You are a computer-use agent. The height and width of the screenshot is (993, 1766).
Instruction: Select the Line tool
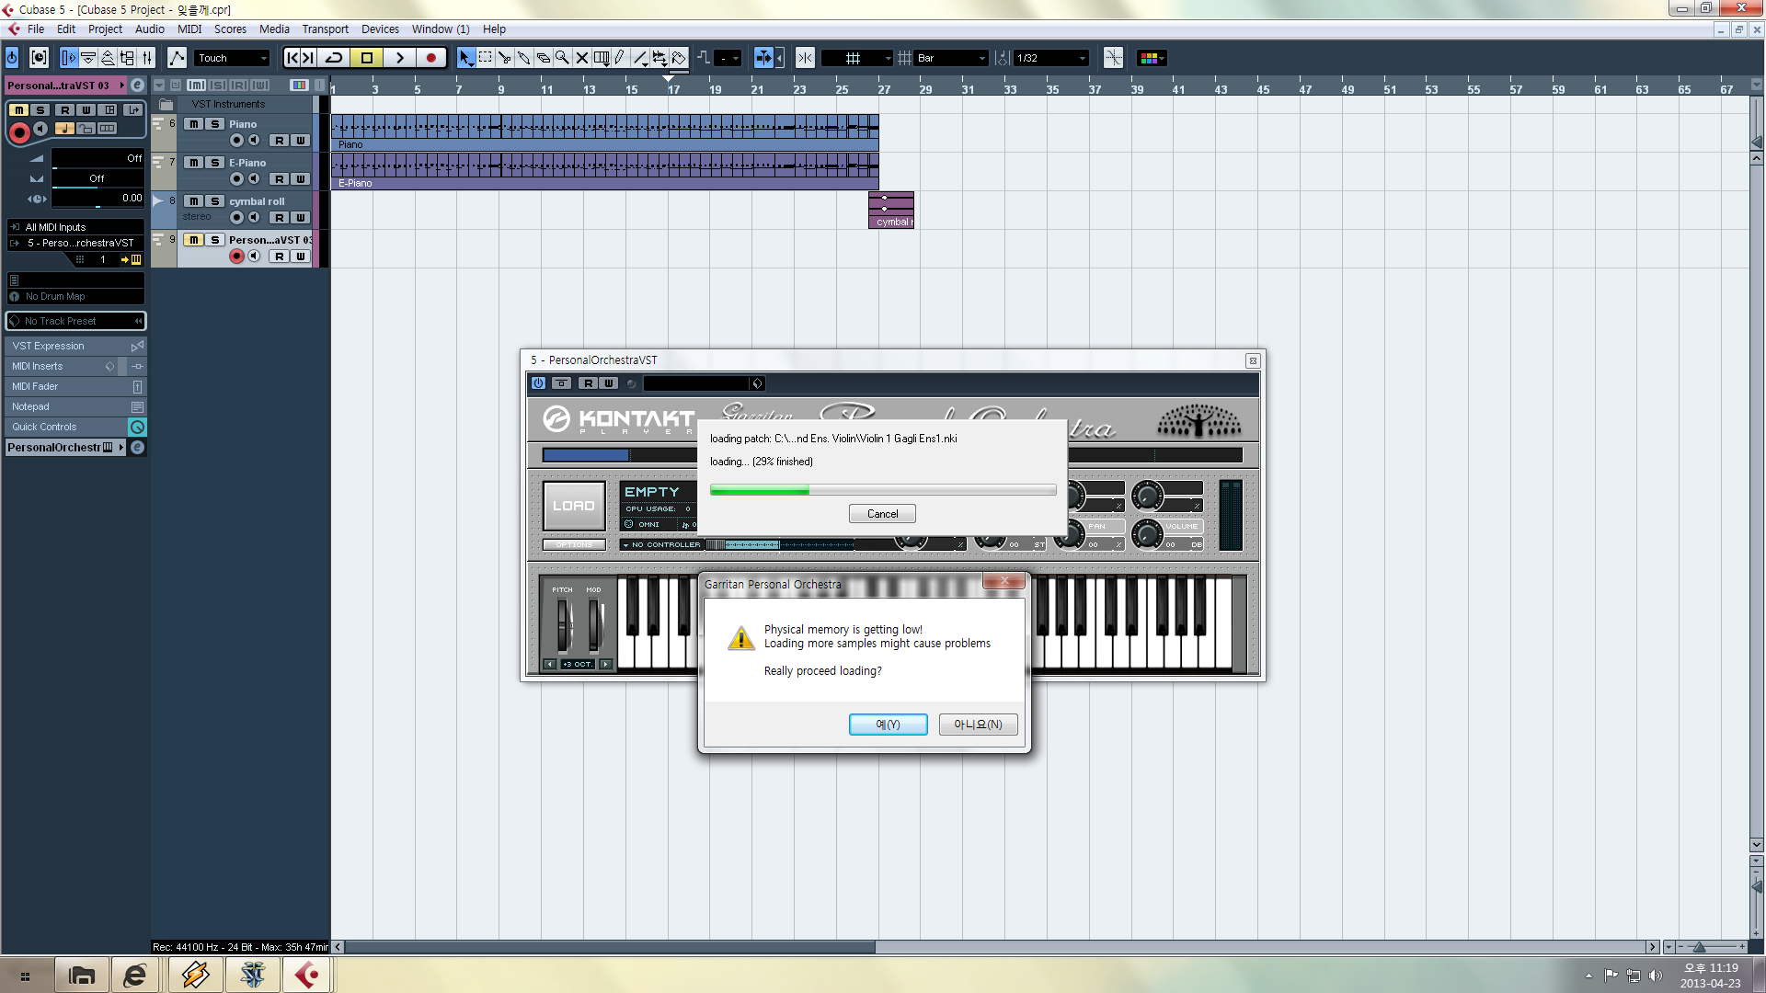[639, 58]
